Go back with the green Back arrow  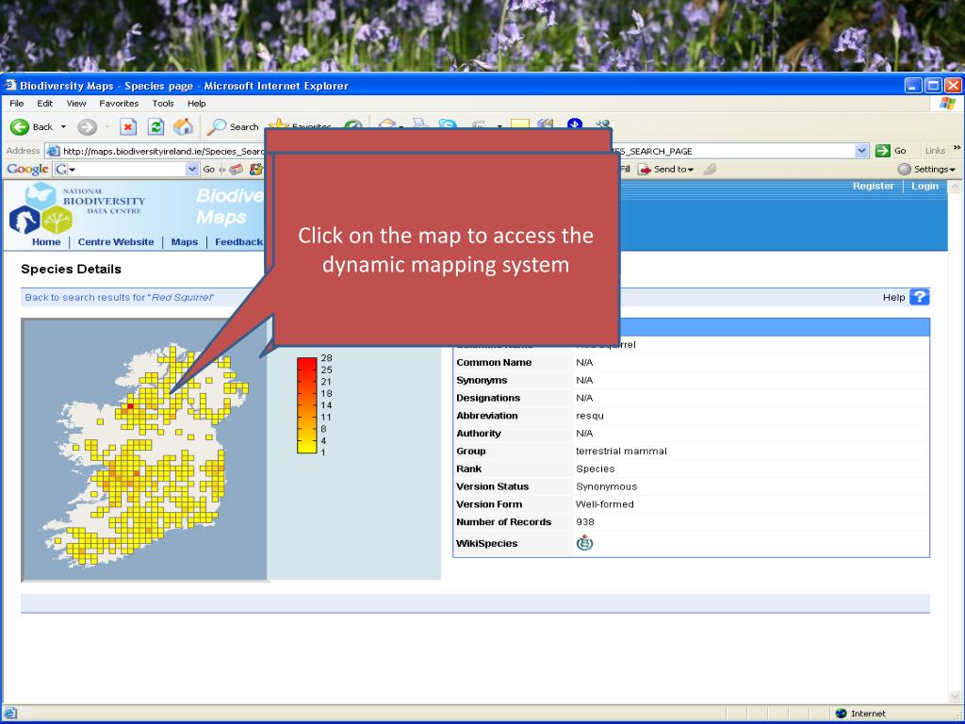[20, 127]
